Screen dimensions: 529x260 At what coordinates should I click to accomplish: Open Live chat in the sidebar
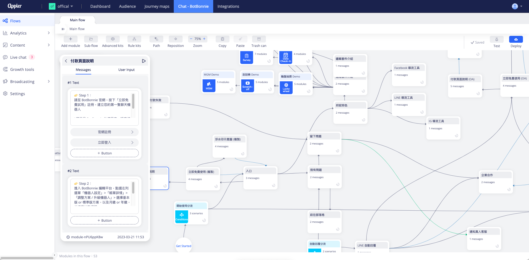[x=27, y=57]
